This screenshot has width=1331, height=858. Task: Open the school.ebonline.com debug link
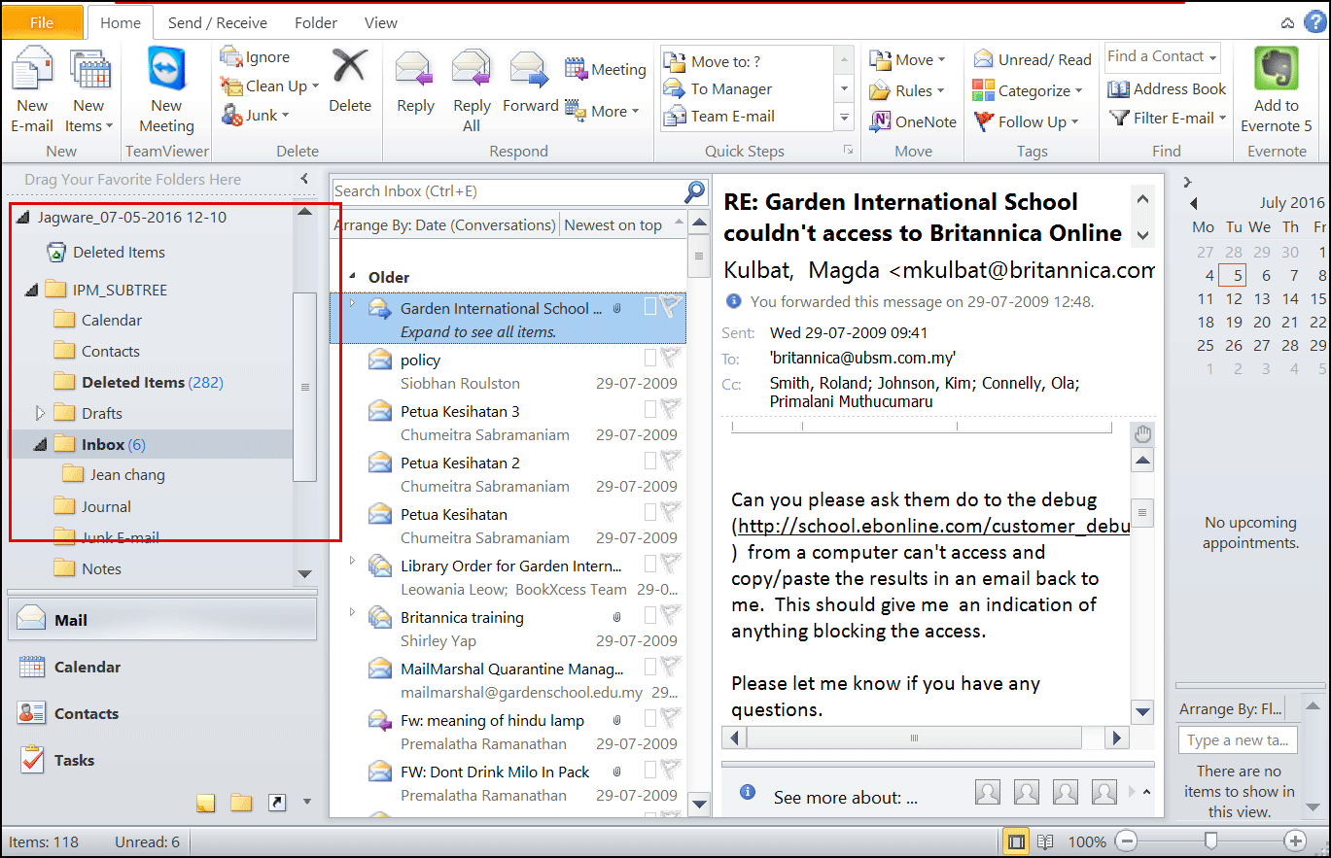point(933,527)
